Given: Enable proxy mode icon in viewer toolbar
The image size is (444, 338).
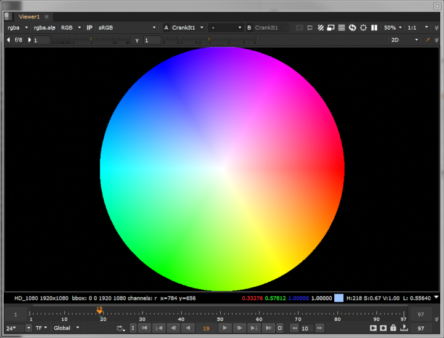Looking at the screenshot, I should click(x=331, y=28).
